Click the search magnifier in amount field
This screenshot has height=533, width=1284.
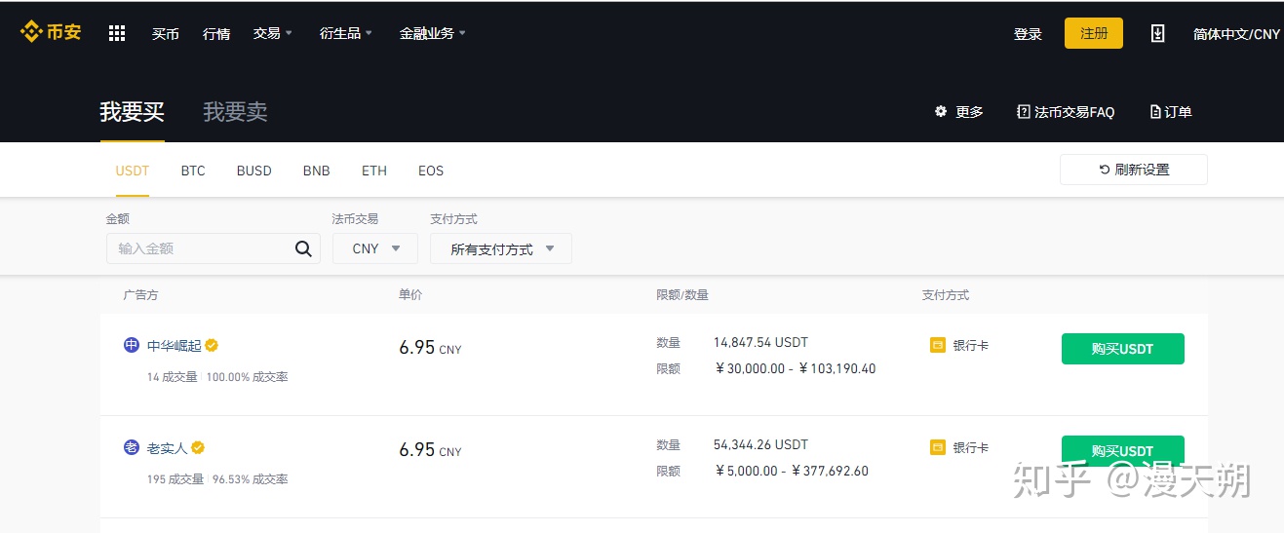point(303,248)
